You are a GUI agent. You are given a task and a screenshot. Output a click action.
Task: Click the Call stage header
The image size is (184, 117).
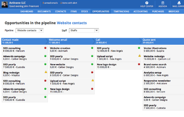coord(118,41)
